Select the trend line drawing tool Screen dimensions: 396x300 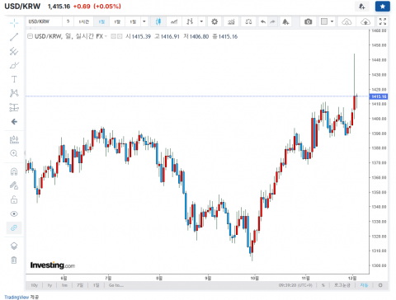[14, 37]
